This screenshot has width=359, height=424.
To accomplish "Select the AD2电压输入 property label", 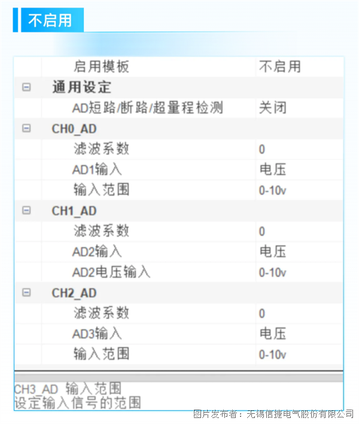I will pyautogui.click(x=111, y=272).
